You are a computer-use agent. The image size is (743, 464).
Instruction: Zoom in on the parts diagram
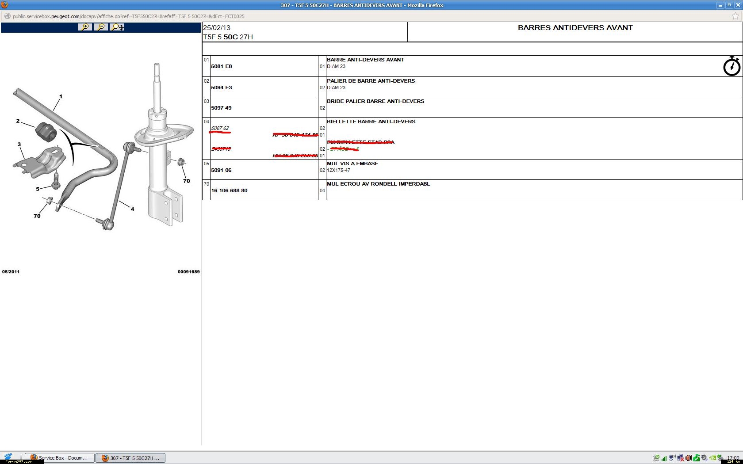(84, 27)
